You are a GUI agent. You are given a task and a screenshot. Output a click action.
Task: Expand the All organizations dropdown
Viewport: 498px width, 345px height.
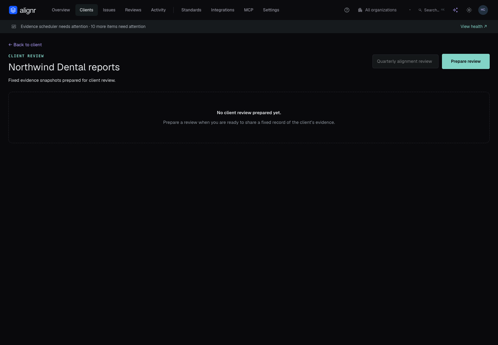point(384,10)
